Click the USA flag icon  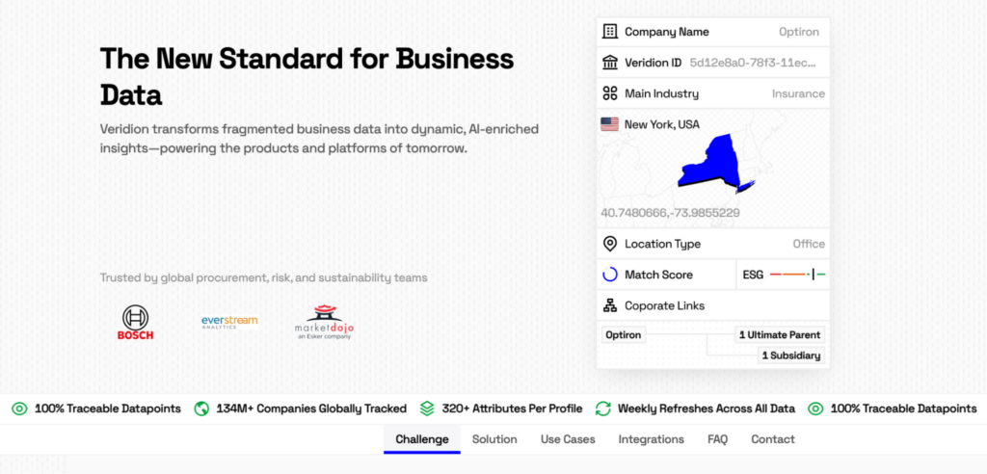[609, 124]
